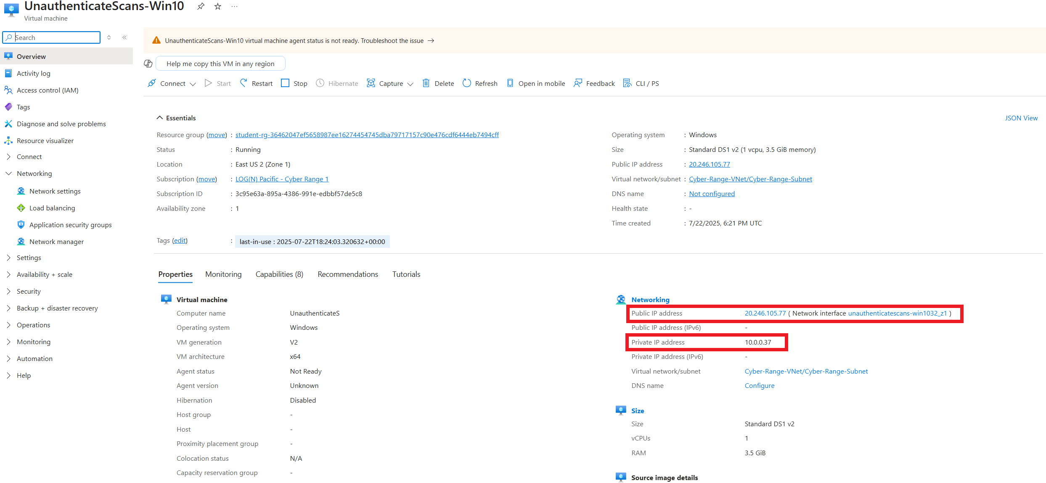Collapse the sidebar menu with double chevron

point(124,37)
